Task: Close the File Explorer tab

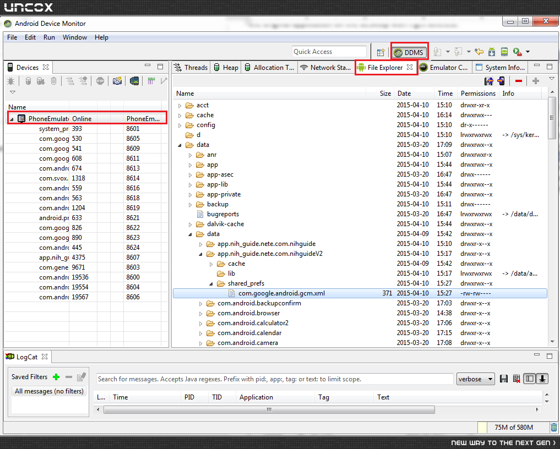Action: click(410, 67)
